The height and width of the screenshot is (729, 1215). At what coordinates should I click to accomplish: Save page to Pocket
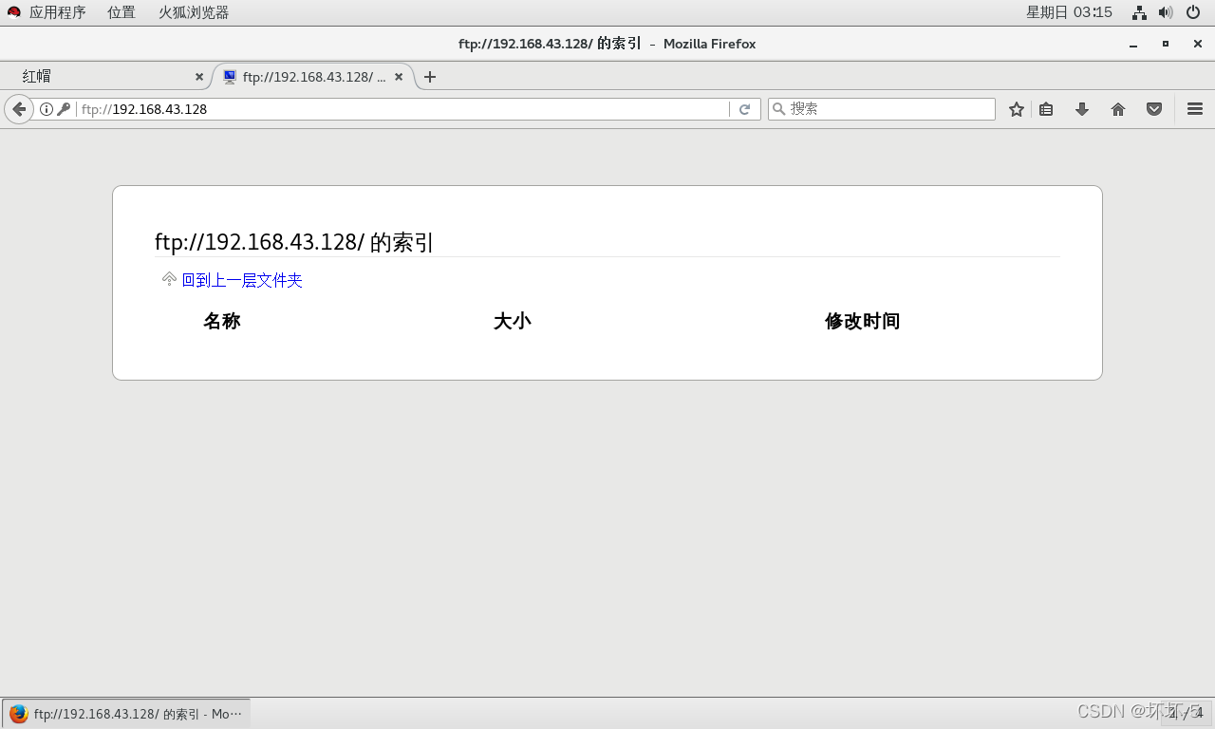pyautogui.click(x=1154, y=109)
